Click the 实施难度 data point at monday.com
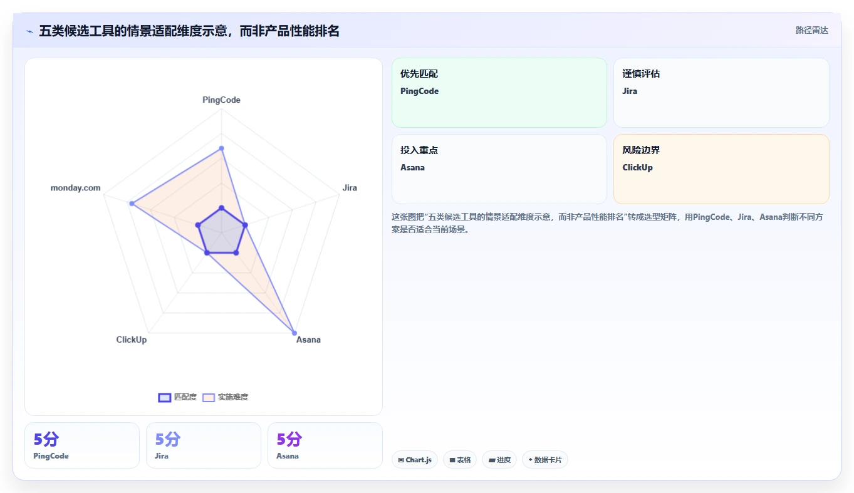This screenshot has width=854, height=493. [132, 204]
